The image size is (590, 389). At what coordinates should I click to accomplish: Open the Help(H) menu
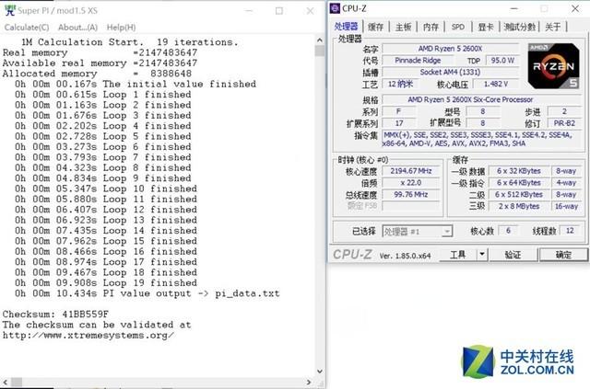[x=121, y=27]
